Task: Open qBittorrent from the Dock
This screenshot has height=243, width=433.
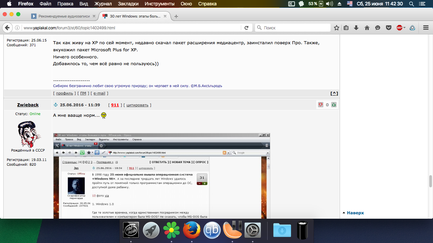Action: point(212,230)
